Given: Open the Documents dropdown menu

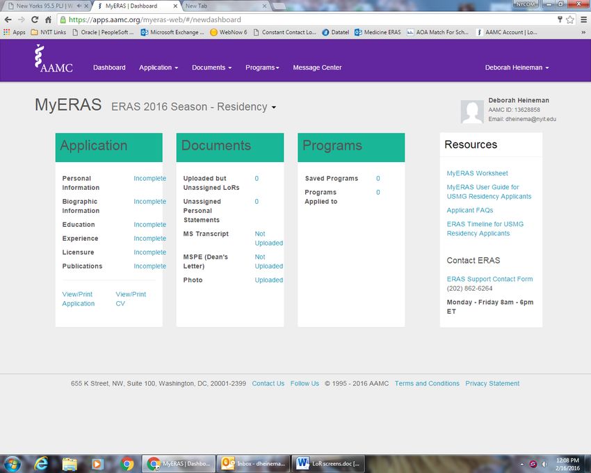Looking at the screenshot, I should coord(212,67).
